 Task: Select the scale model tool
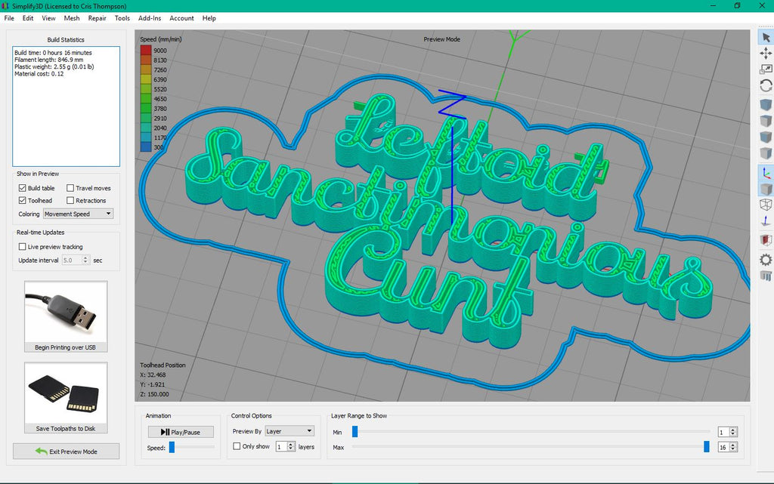pyautogui.click(x=765, y=69)
